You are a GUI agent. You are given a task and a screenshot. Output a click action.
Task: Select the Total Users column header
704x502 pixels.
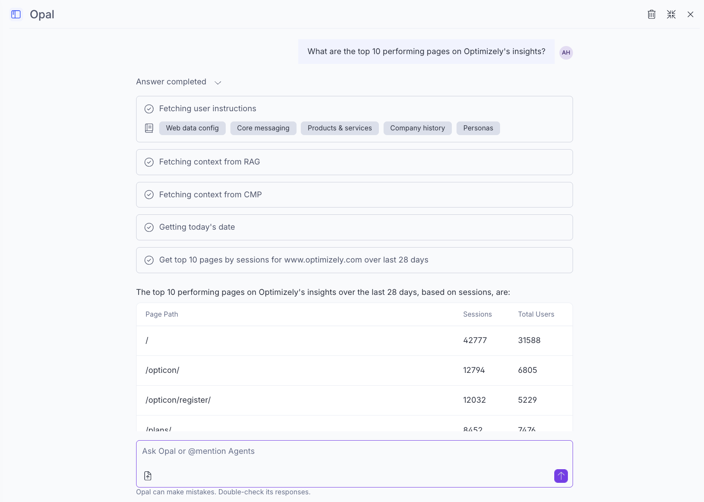click(536, 314)
